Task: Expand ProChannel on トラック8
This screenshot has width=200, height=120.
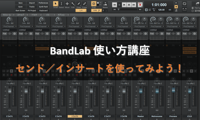Action: point(130,26)
